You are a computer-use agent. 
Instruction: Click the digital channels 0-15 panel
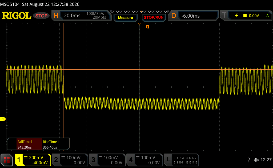coord(185,160)
